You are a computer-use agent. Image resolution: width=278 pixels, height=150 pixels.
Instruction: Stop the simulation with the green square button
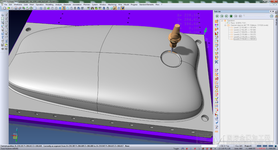point(231,16)
